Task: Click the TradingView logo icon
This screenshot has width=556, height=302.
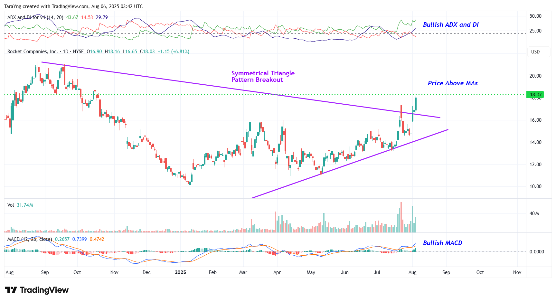Action: [x=11, y=290]
